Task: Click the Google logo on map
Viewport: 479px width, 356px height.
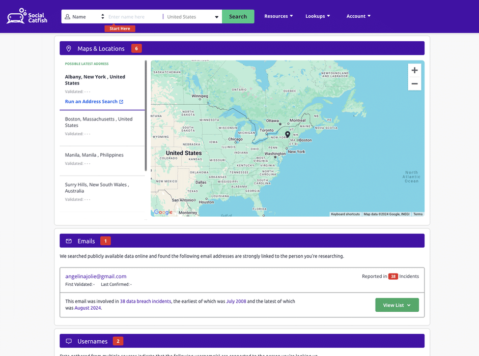Action: point(163,212)
